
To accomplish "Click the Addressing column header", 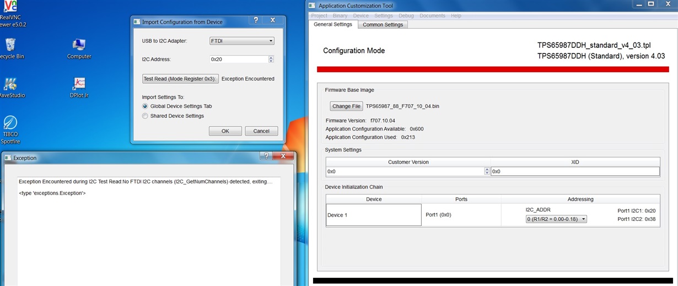I will click(580, 199).
